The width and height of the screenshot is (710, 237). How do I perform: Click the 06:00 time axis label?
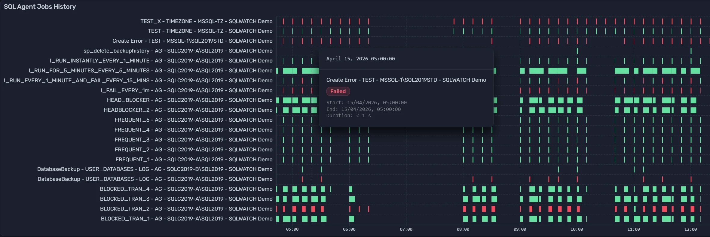(349, 229)
